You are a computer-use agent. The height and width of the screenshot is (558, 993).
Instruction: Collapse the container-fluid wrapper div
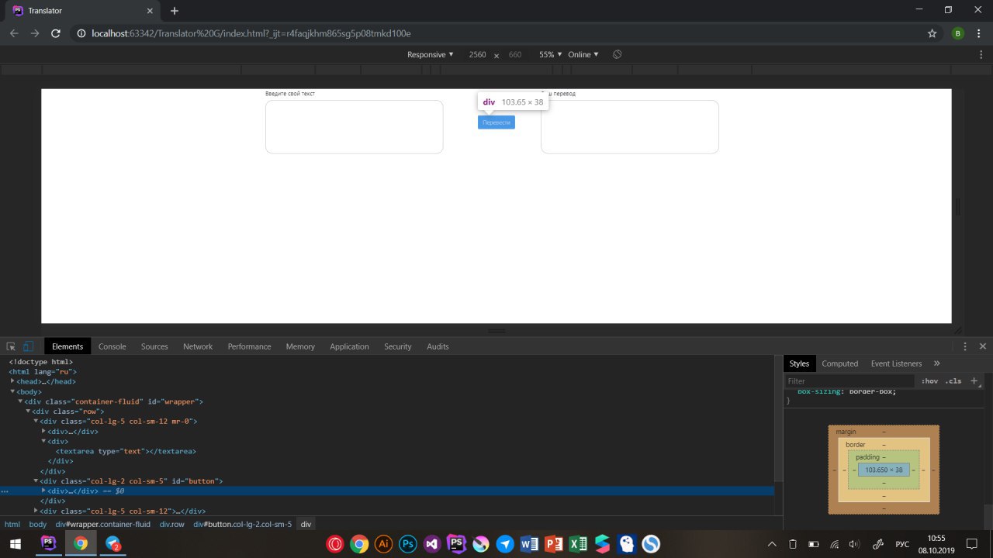click(x=20, y=401)
